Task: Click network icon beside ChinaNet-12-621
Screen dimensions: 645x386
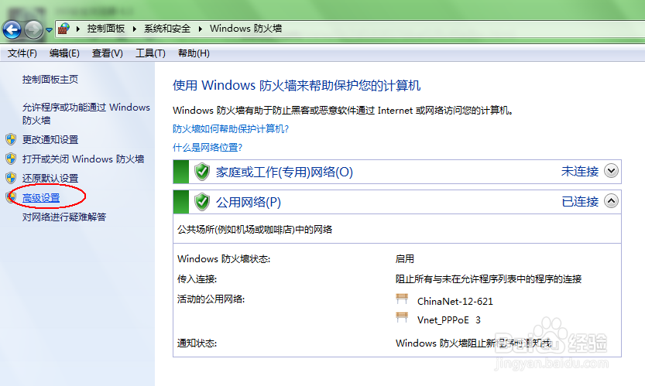Action: coord(402,299)
